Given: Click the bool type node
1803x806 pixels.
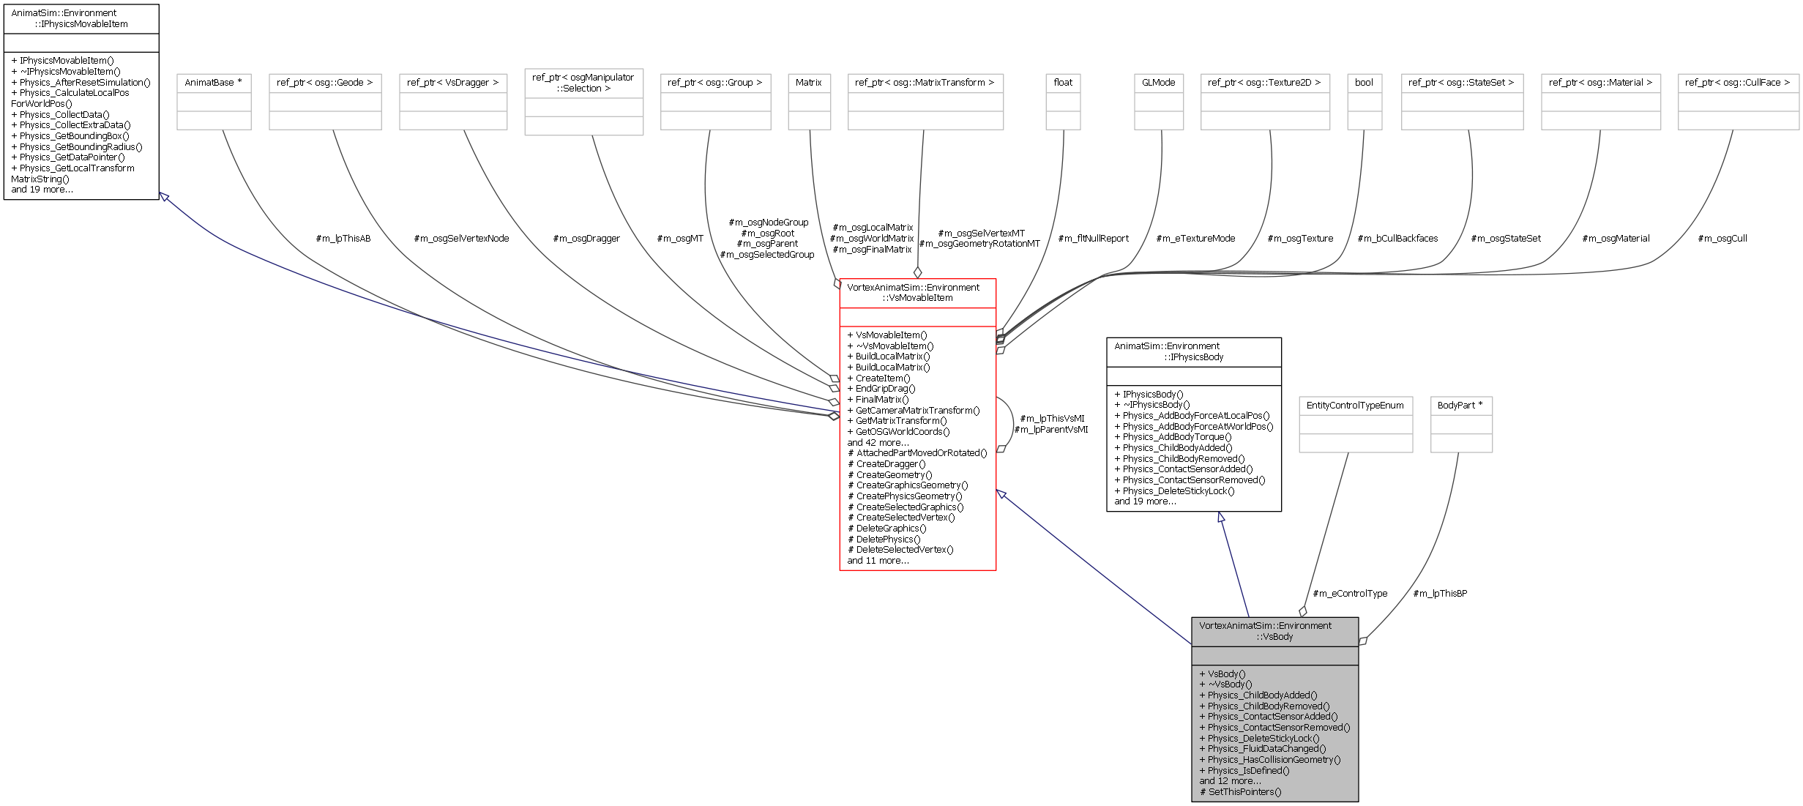Looking at the screenshot, I should [x=1364, y=102].
